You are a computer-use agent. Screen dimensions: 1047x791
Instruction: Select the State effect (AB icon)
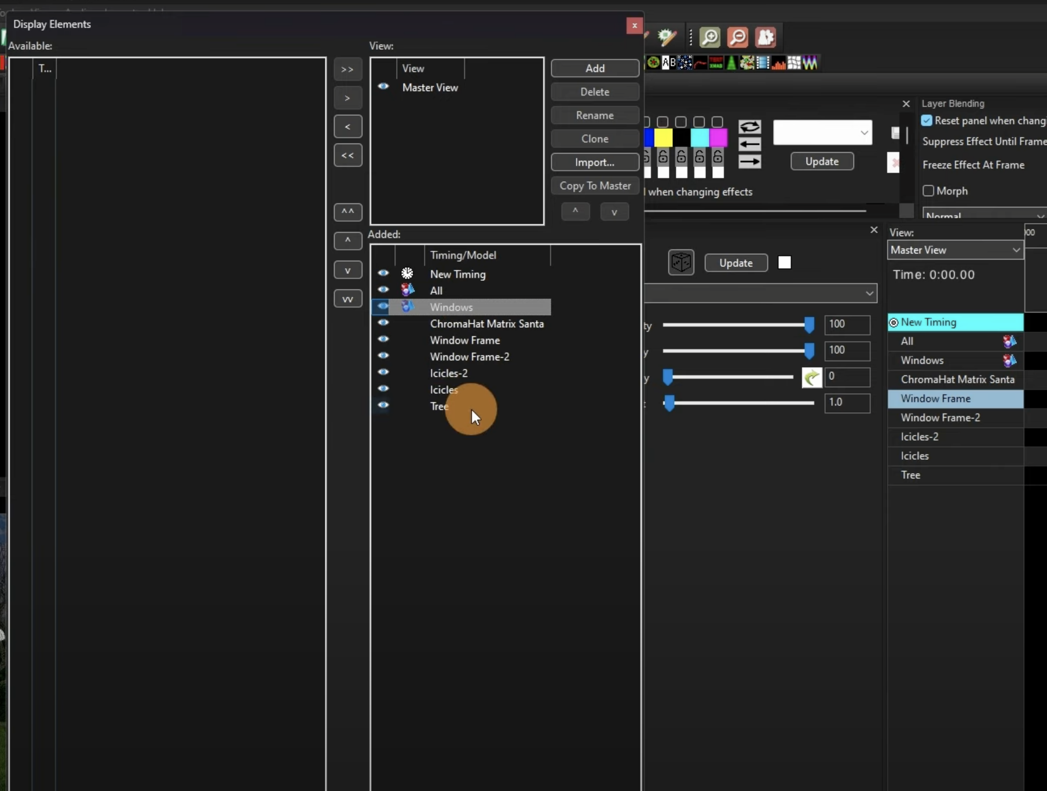click(x=669, y=63)
